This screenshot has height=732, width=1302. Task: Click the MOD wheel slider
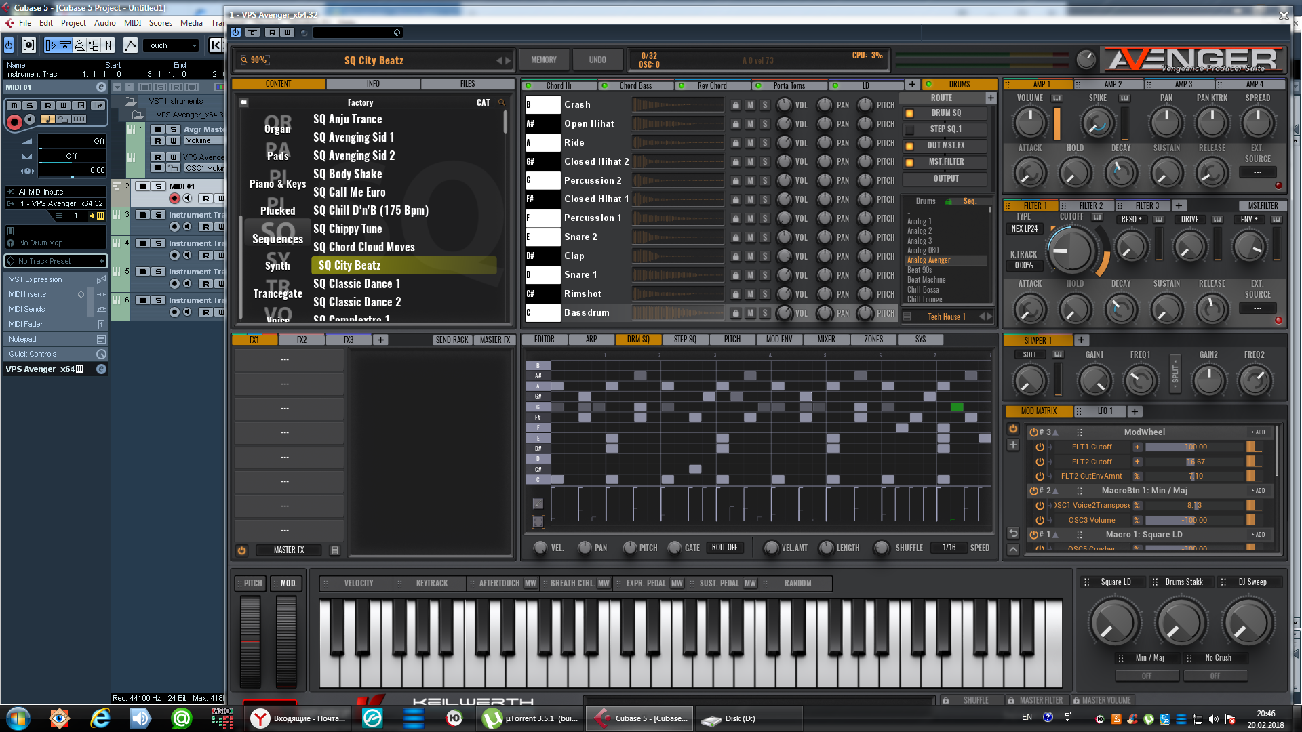(x=285, y=640)
